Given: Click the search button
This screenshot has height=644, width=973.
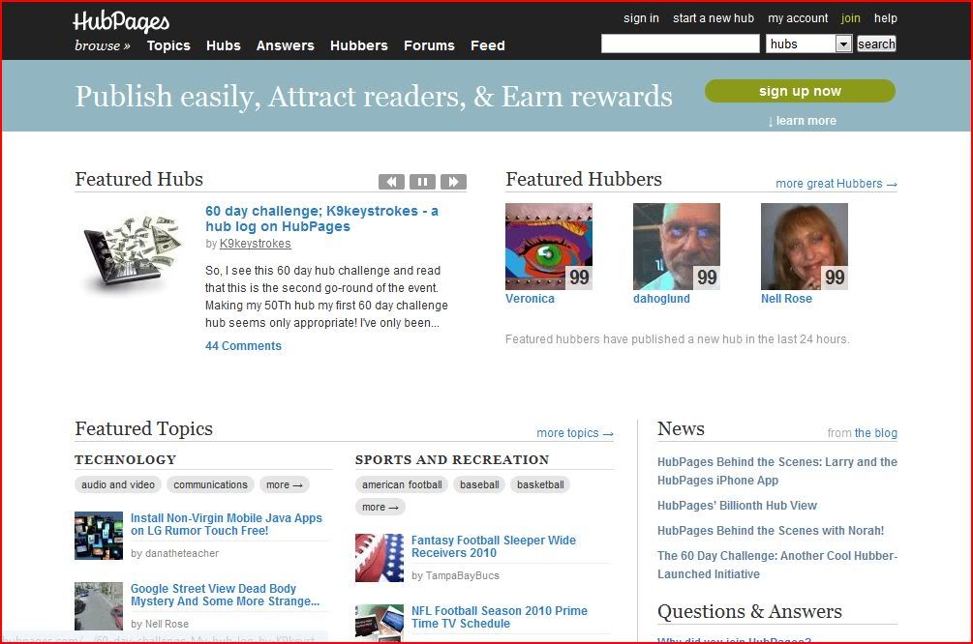Looking at the screenshot, I should (x=876, y=44).
